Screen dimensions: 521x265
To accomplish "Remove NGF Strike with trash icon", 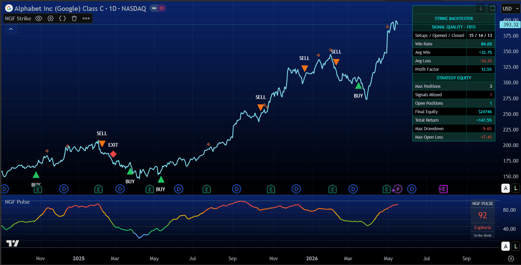I will point(74,19).
